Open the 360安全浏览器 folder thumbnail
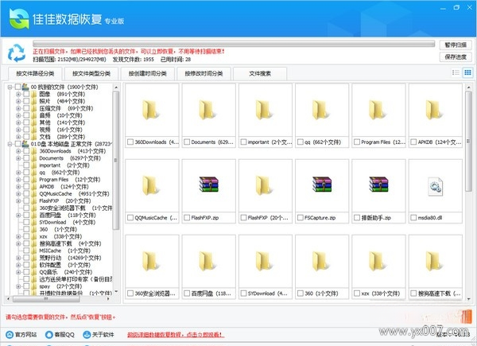 pyautogui.click(x=150, y=261)
